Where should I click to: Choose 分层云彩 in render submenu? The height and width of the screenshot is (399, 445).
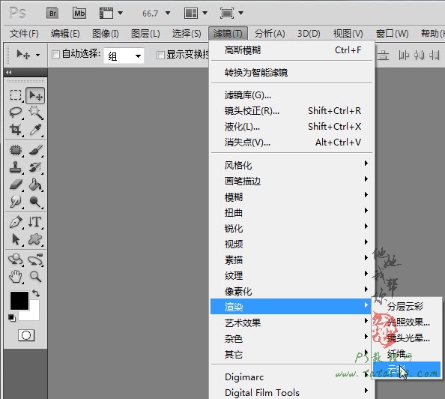pyautogui.click(x=407, y=306)
